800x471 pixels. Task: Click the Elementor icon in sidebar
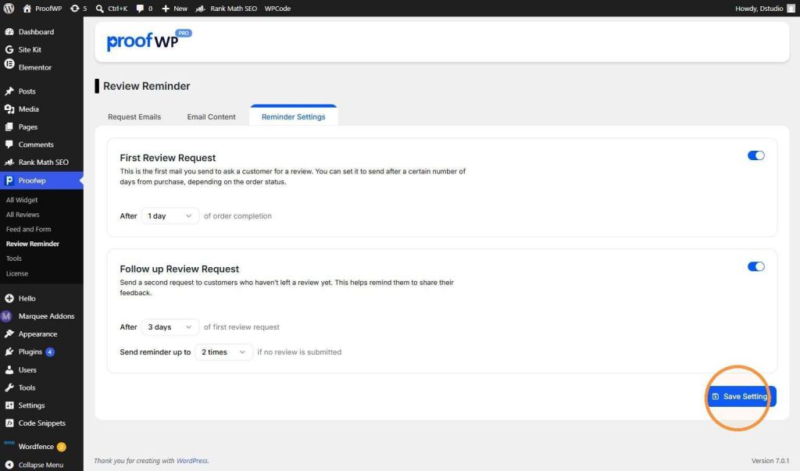(9, 64)
